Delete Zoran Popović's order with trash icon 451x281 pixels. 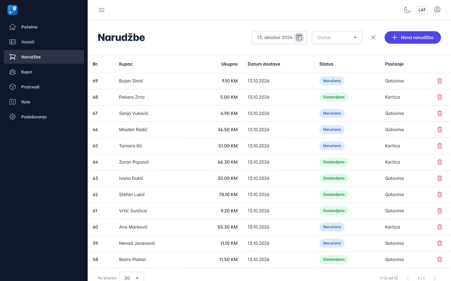[x=439, y=162]
